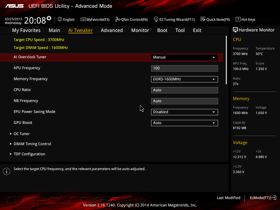The width and height of the screenshot is (280, 210).
Task: Show the Hot Keys label
Action: (x=248, y=19)
